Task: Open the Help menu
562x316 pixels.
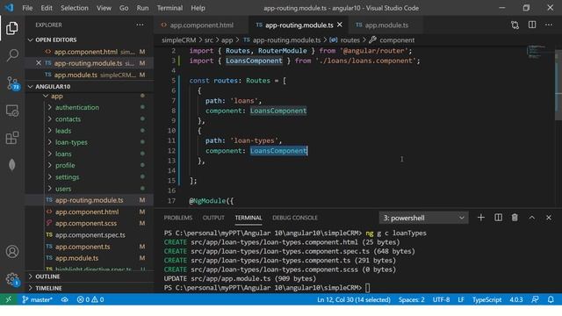Action: [198, 8]
